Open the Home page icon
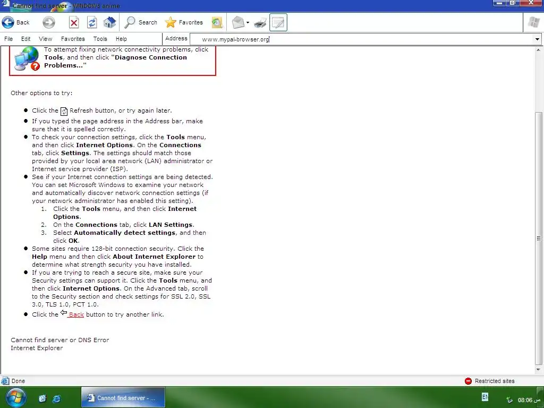Image resolution: width=544 pixels, height=408 pixels. 109,22
